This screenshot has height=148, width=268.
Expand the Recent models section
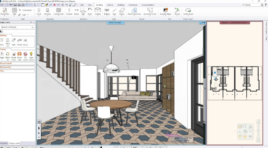(17, 64)
